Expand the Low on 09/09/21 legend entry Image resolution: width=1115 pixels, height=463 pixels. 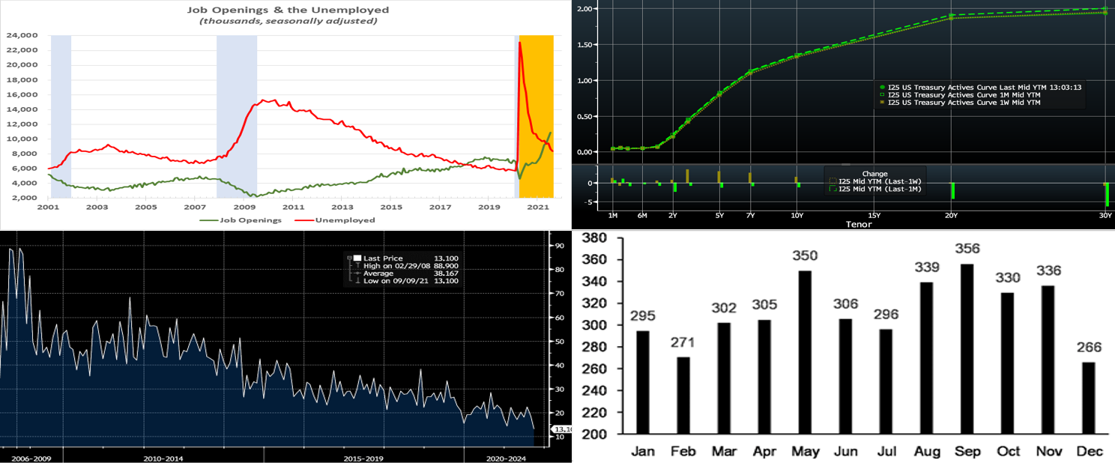coord(357,281)
